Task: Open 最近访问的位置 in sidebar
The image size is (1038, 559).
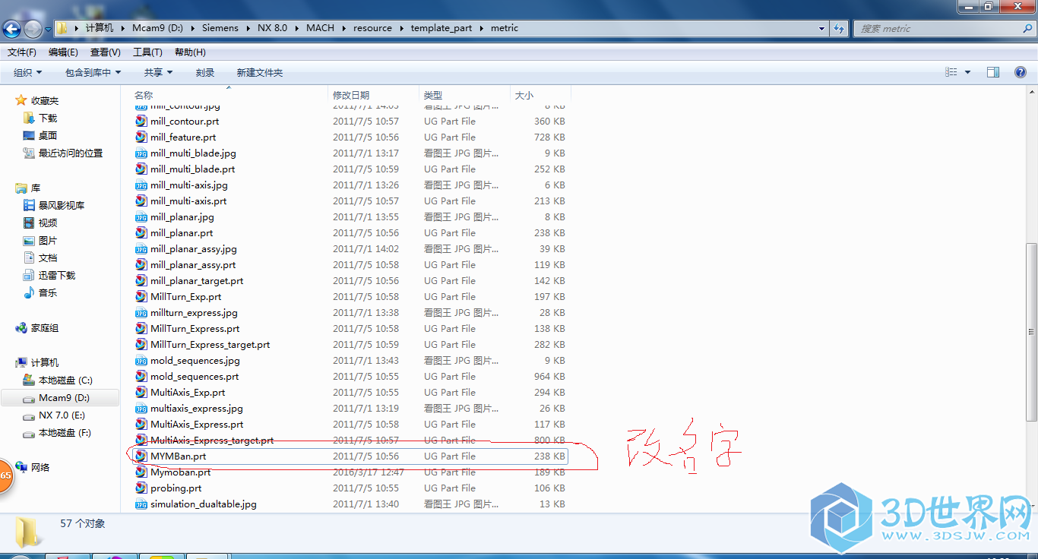Action: coord(71,153)
